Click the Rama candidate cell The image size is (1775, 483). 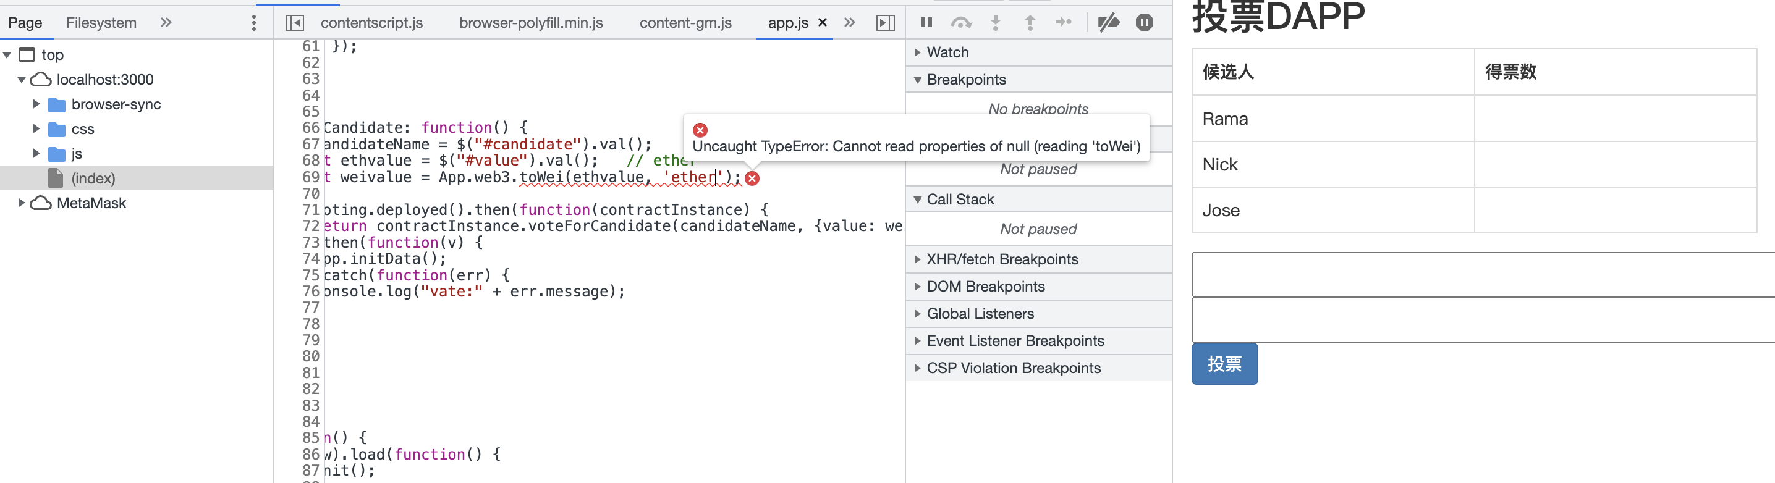coord(1332,119)
